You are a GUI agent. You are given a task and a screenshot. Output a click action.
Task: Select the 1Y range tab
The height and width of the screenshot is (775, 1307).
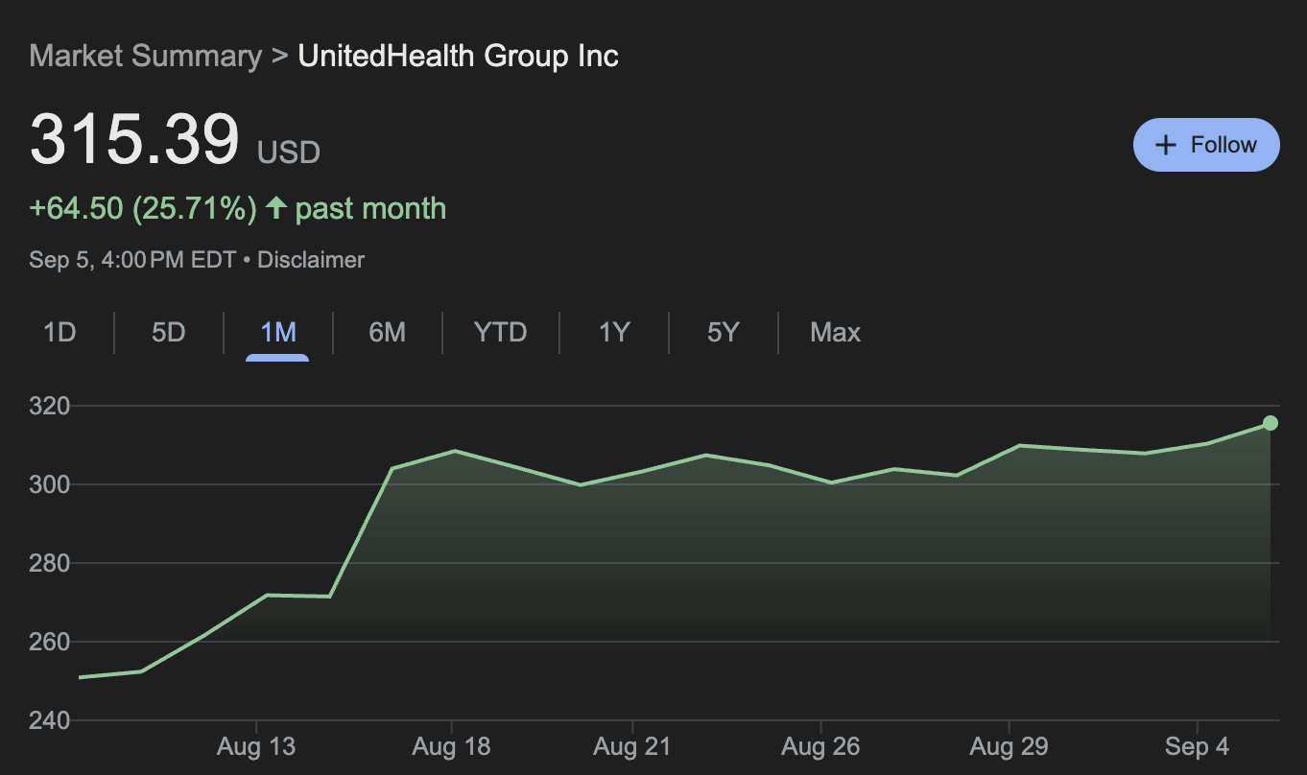(613, 333)
